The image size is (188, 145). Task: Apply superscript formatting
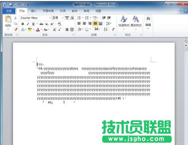(x=52, y=24)
